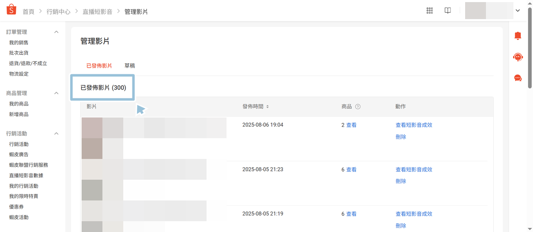Open the seller education book icon

[x=448, y=11]
